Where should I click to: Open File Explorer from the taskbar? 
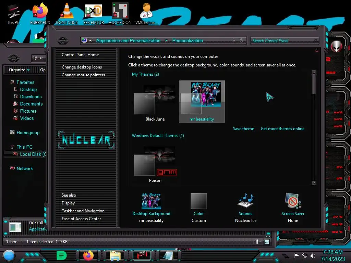click(x=115, y=256)
